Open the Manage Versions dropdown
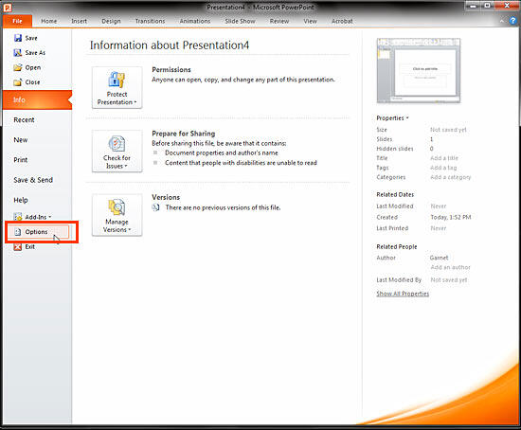The height and width of the screenshot is (430, 521). pyautogui.click(x=117, y=215)
